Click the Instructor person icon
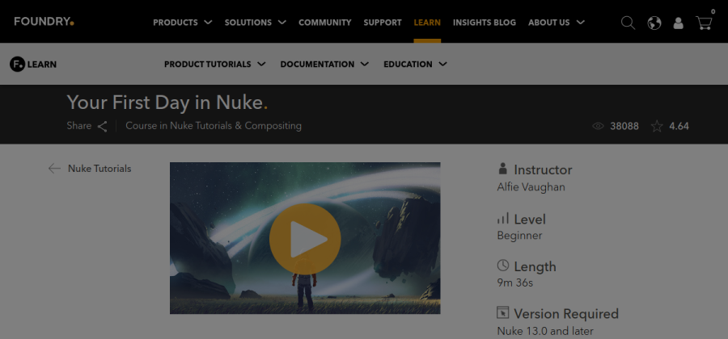728x339 pixels. coord(502,169)
